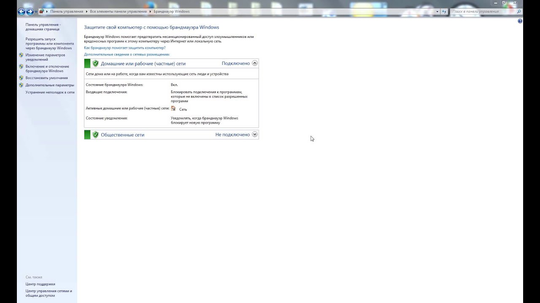This screenshot has width=540, height=303.
Task: Go to 'Панель управления - домашняя страница'
Action: coord(43,27)
